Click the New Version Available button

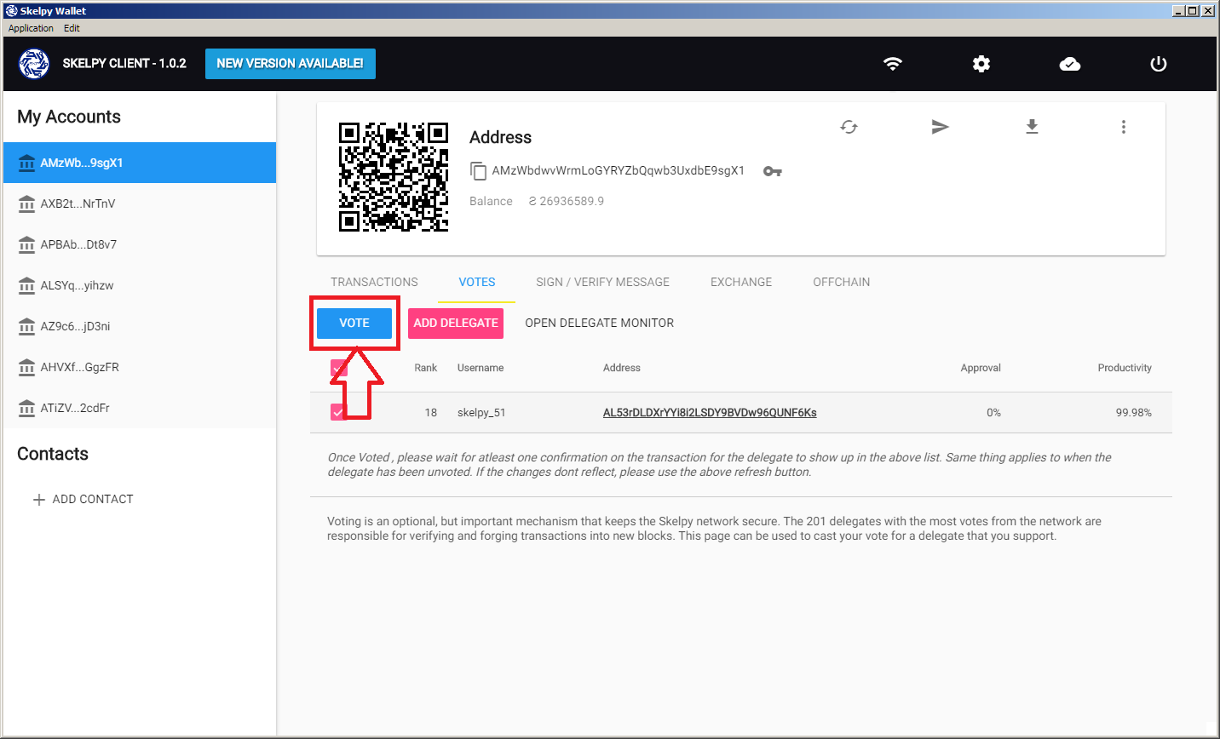[x=291, y=64]
